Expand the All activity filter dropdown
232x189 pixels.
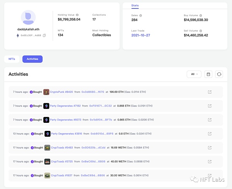(x=194, y=74)
